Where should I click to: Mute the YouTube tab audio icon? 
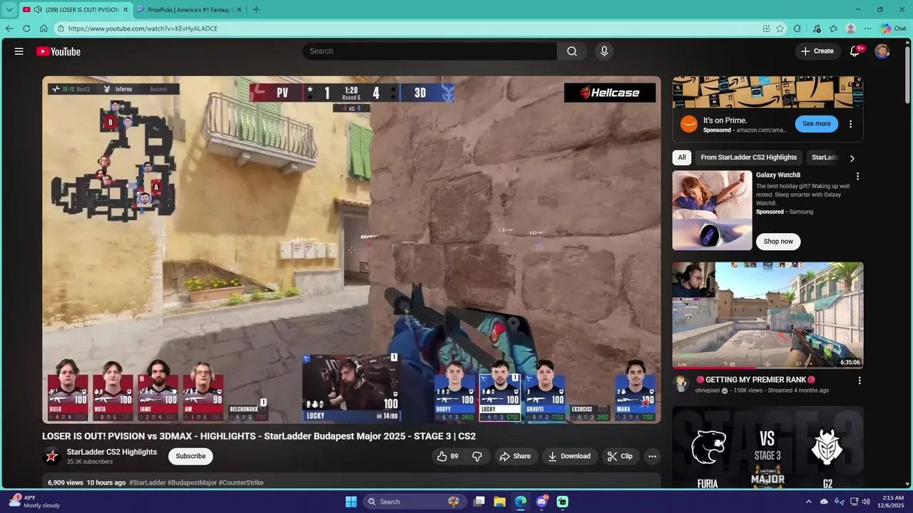[36, 9]
